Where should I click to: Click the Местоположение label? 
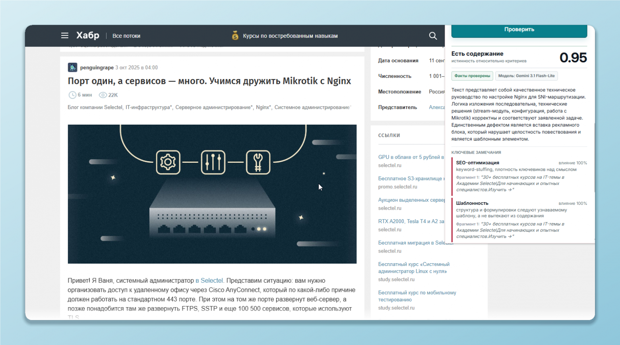click(399, 92)
